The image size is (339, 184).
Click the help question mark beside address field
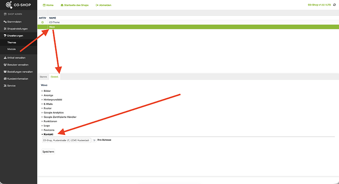click(94, 140)
